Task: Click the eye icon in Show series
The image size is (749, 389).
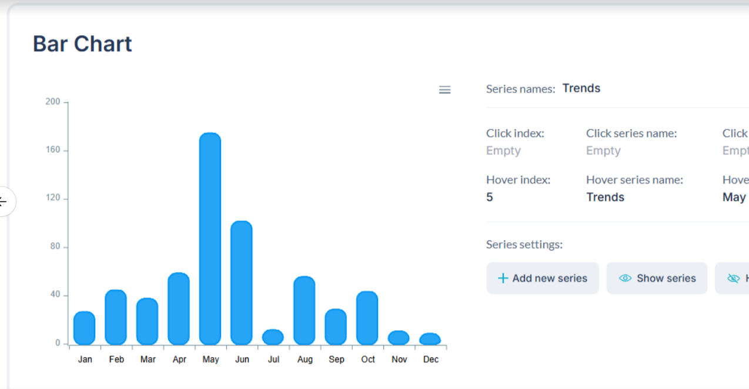Action: pos(626,279)
